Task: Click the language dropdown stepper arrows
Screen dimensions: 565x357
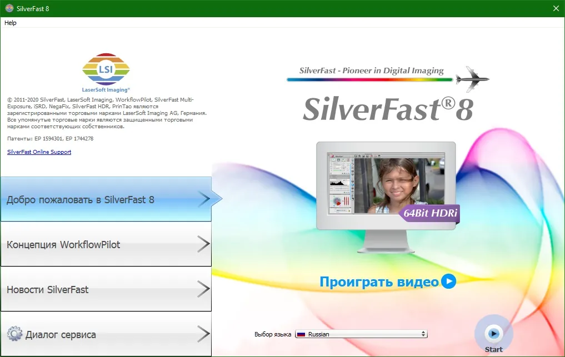Action: (423, 334)
